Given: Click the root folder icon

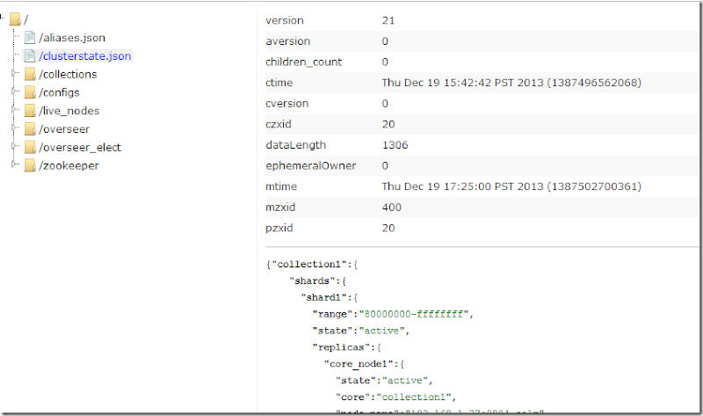Looking at the screenshot, I should coord(15,19).
